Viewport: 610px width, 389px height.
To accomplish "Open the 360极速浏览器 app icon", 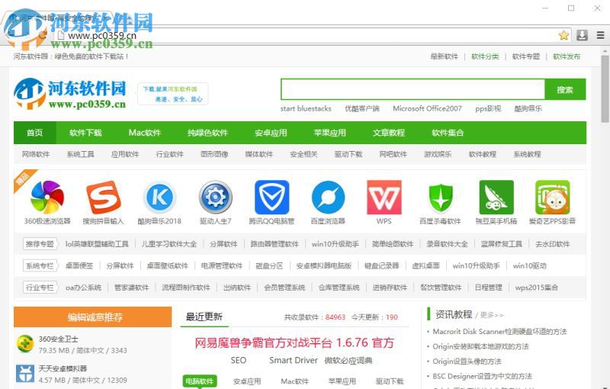I will [x=47, y=198].
